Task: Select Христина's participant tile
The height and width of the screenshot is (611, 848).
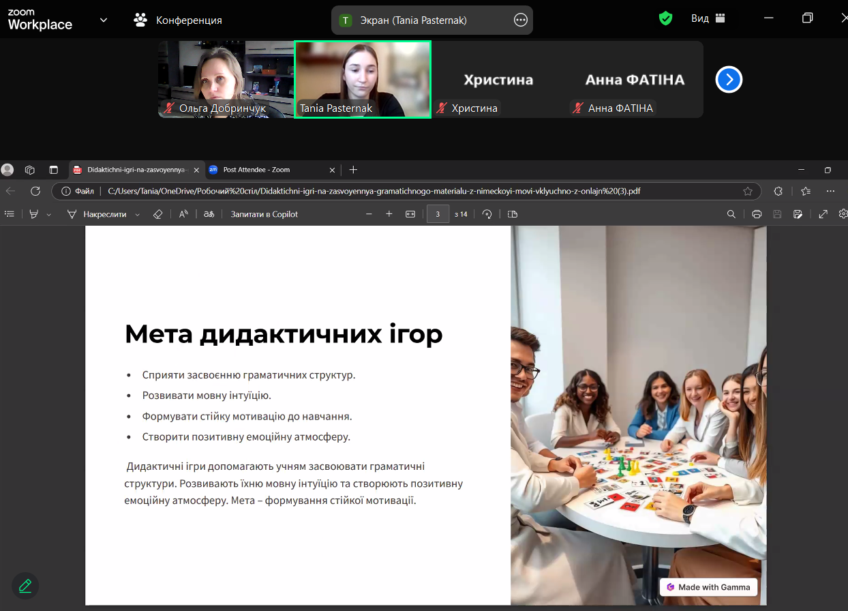Action: [499, 79]
